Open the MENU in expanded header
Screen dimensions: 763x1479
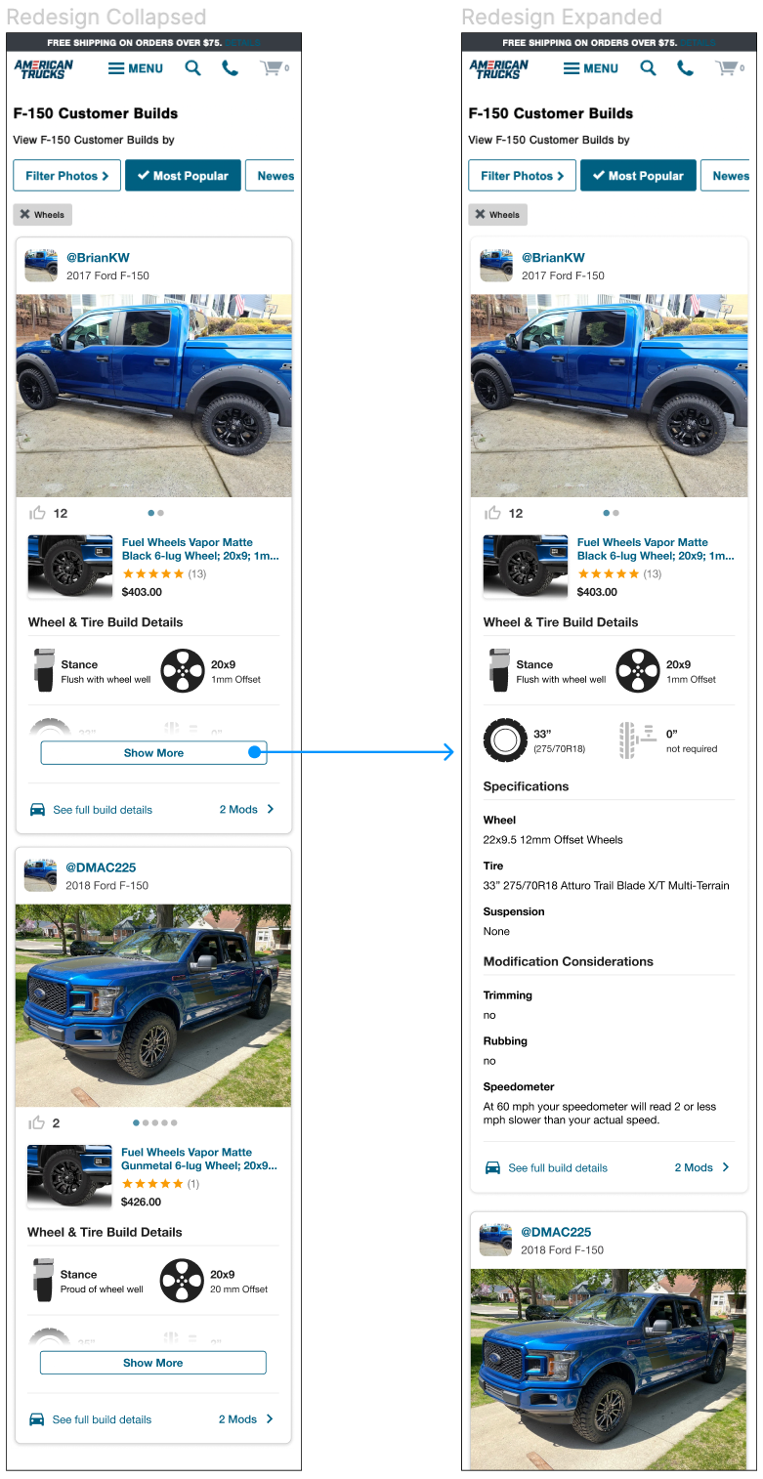click(x=591, y=68)
